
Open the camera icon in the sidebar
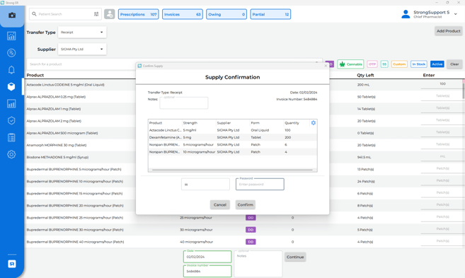coord(12,15)
